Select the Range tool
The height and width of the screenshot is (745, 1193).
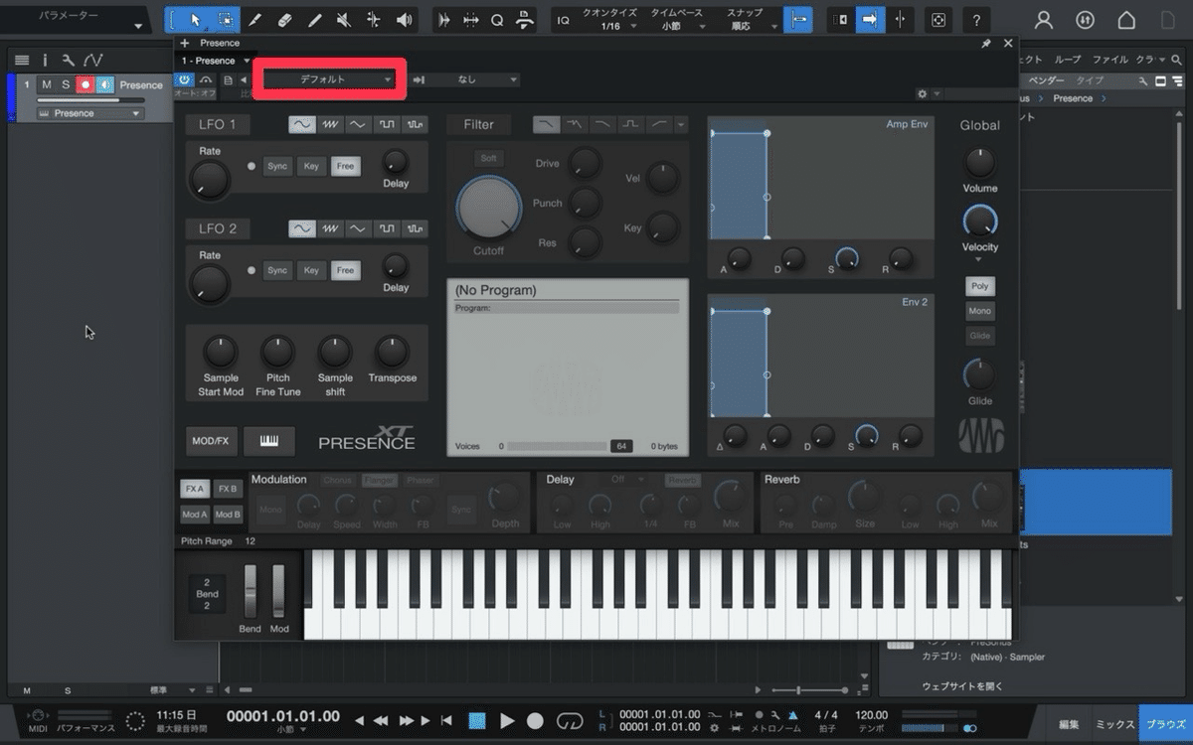click(225, 19)
